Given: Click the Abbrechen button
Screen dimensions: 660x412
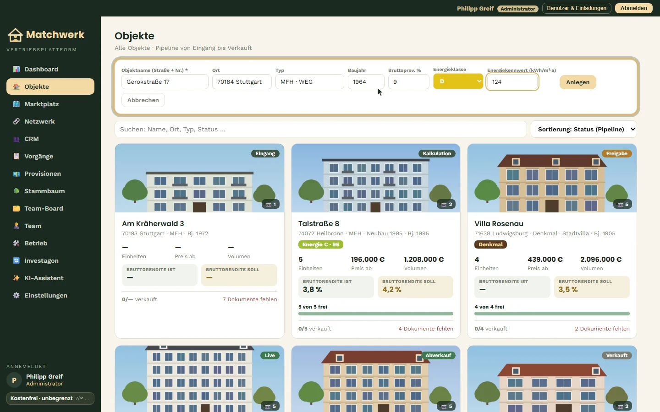Looking at the screenshot, I should click(143, 100).
